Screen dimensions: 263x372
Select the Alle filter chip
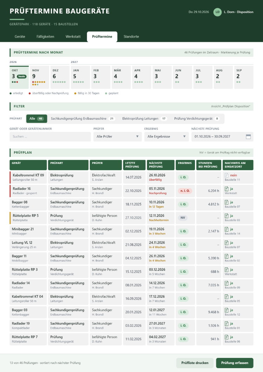[x=36, y=119]
